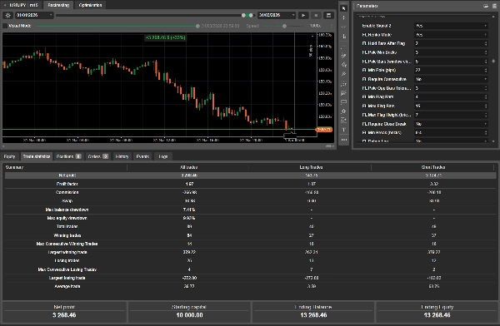Click the All trades column header
The height and width of the screenshot is (326, 500).
189,167
